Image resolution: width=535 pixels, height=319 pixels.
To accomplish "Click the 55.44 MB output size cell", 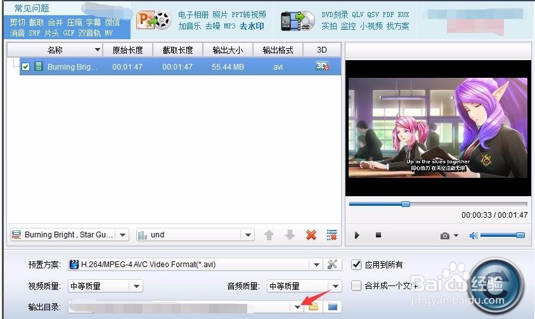I will point(228,67).
